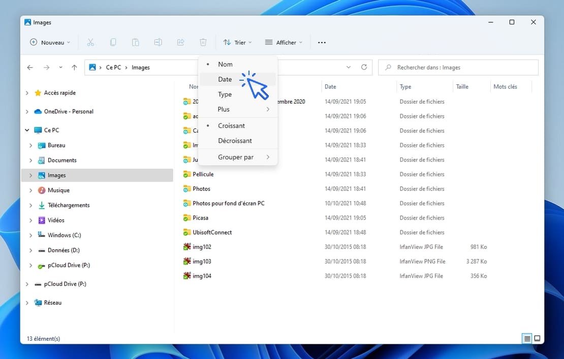Select the UbisoftConnect folder name
564x359 pixels.
pos(212,233)
